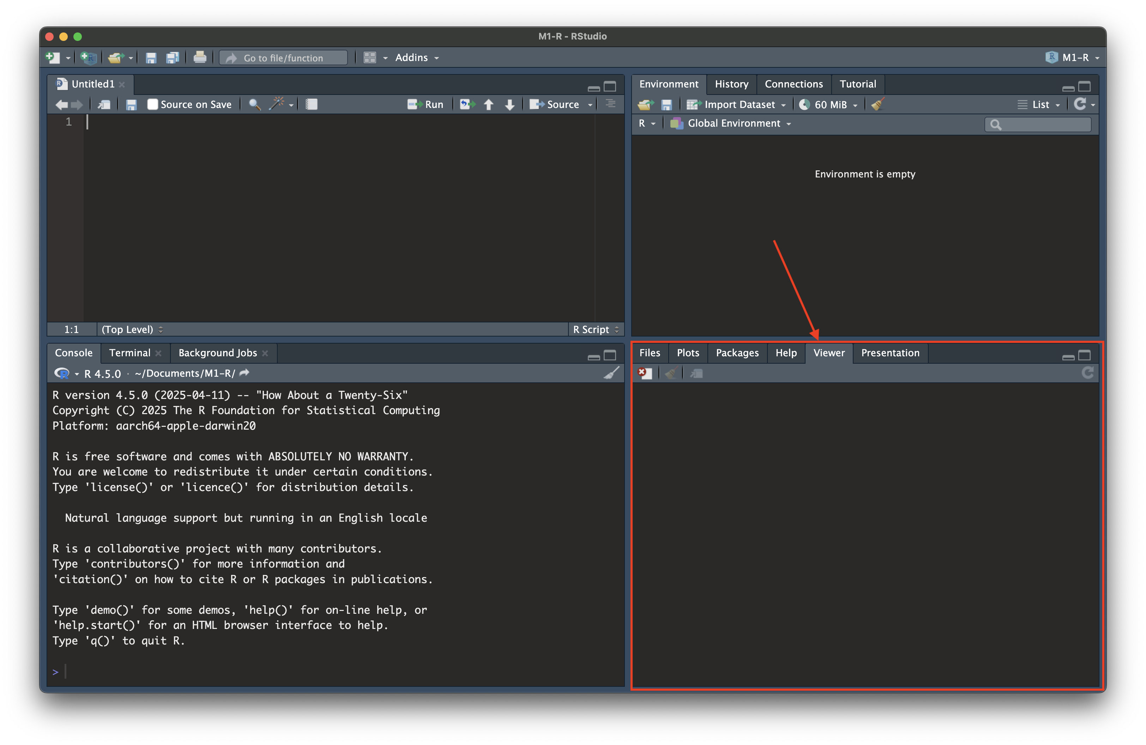1146x745 pixels.
Task: Clear objects from the workspace with the broom
Action: (877, 104)
